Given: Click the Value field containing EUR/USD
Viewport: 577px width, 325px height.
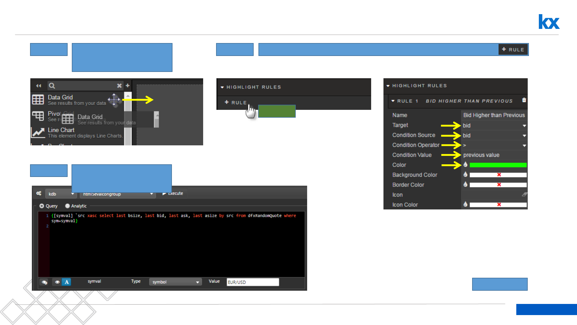Looking at the screenshot, I should point(252,282).
